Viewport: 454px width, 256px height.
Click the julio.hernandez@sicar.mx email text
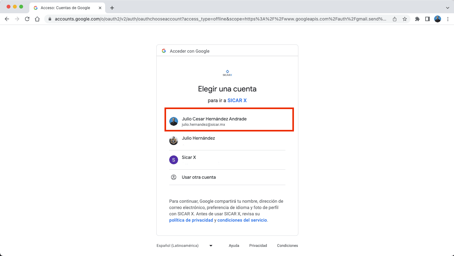pyautogui.click(x=203, y=125)
